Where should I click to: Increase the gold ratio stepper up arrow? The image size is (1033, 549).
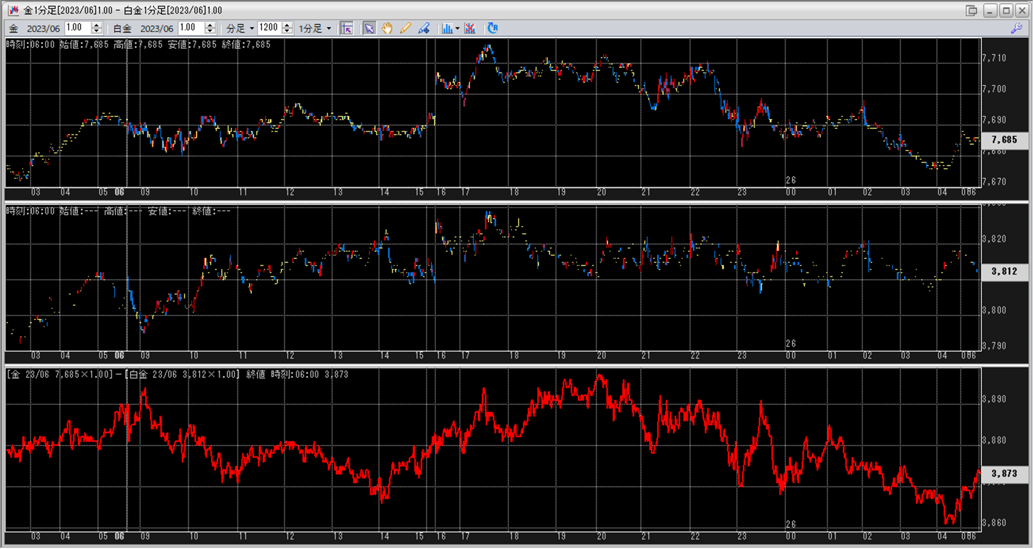97,25
